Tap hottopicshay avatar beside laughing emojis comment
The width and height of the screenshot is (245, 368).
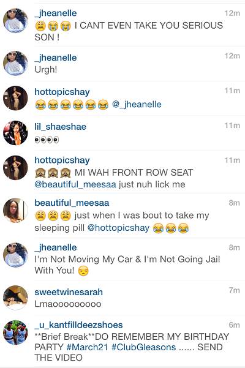pyautogui.click(x=15, y=98)
